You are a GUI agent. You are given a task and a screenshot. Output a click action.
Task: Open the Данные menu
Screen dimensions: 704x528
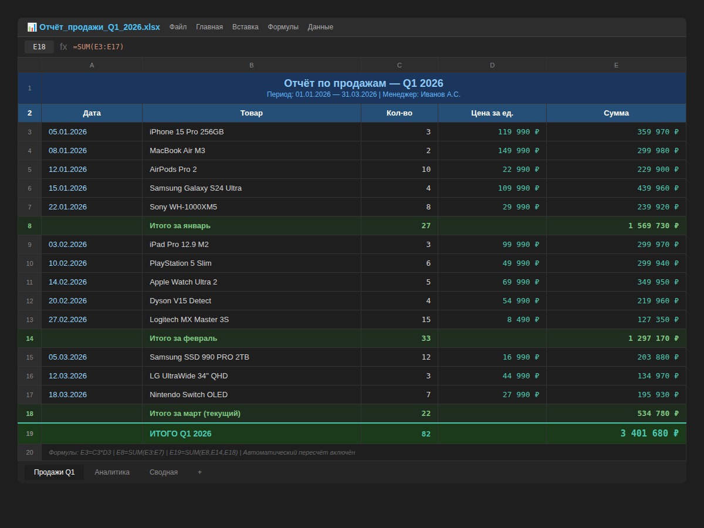coord(320,27)
